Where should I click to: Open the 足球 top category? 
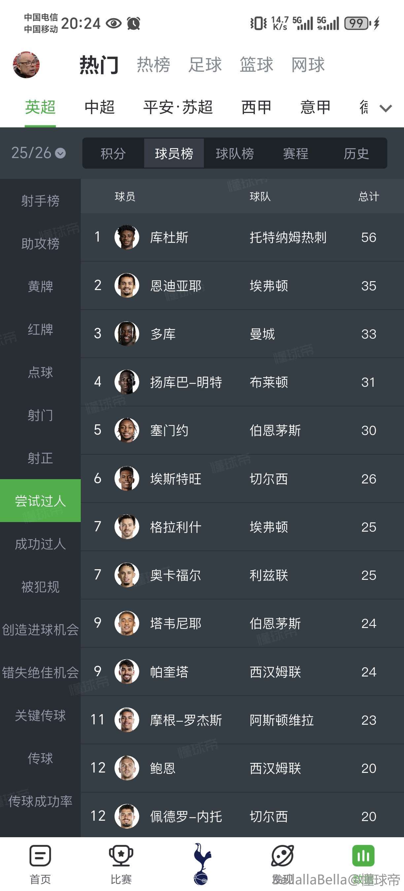point(205,65)
